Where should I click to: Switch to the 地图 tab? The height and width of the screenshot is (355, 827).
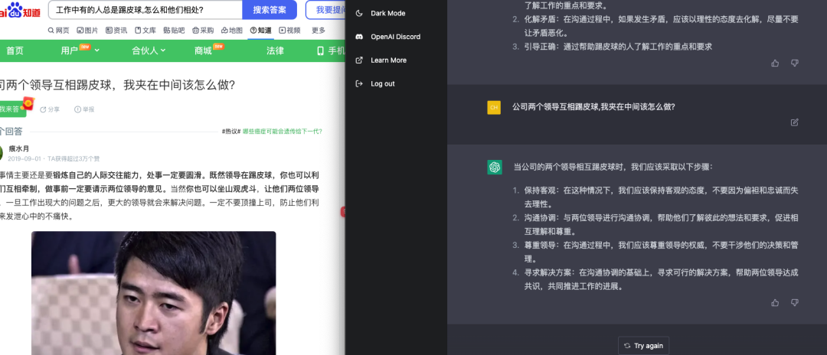point(232,31)
